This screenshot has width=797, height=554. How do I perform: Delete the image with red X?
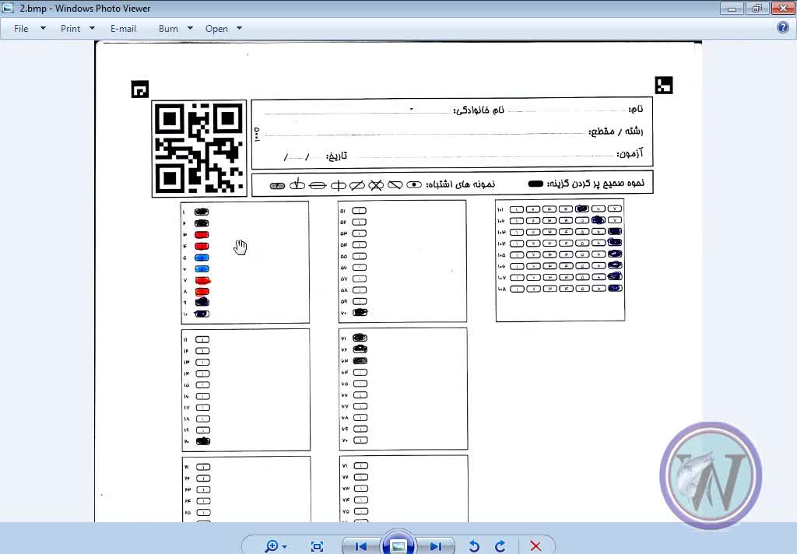[535, 546]
